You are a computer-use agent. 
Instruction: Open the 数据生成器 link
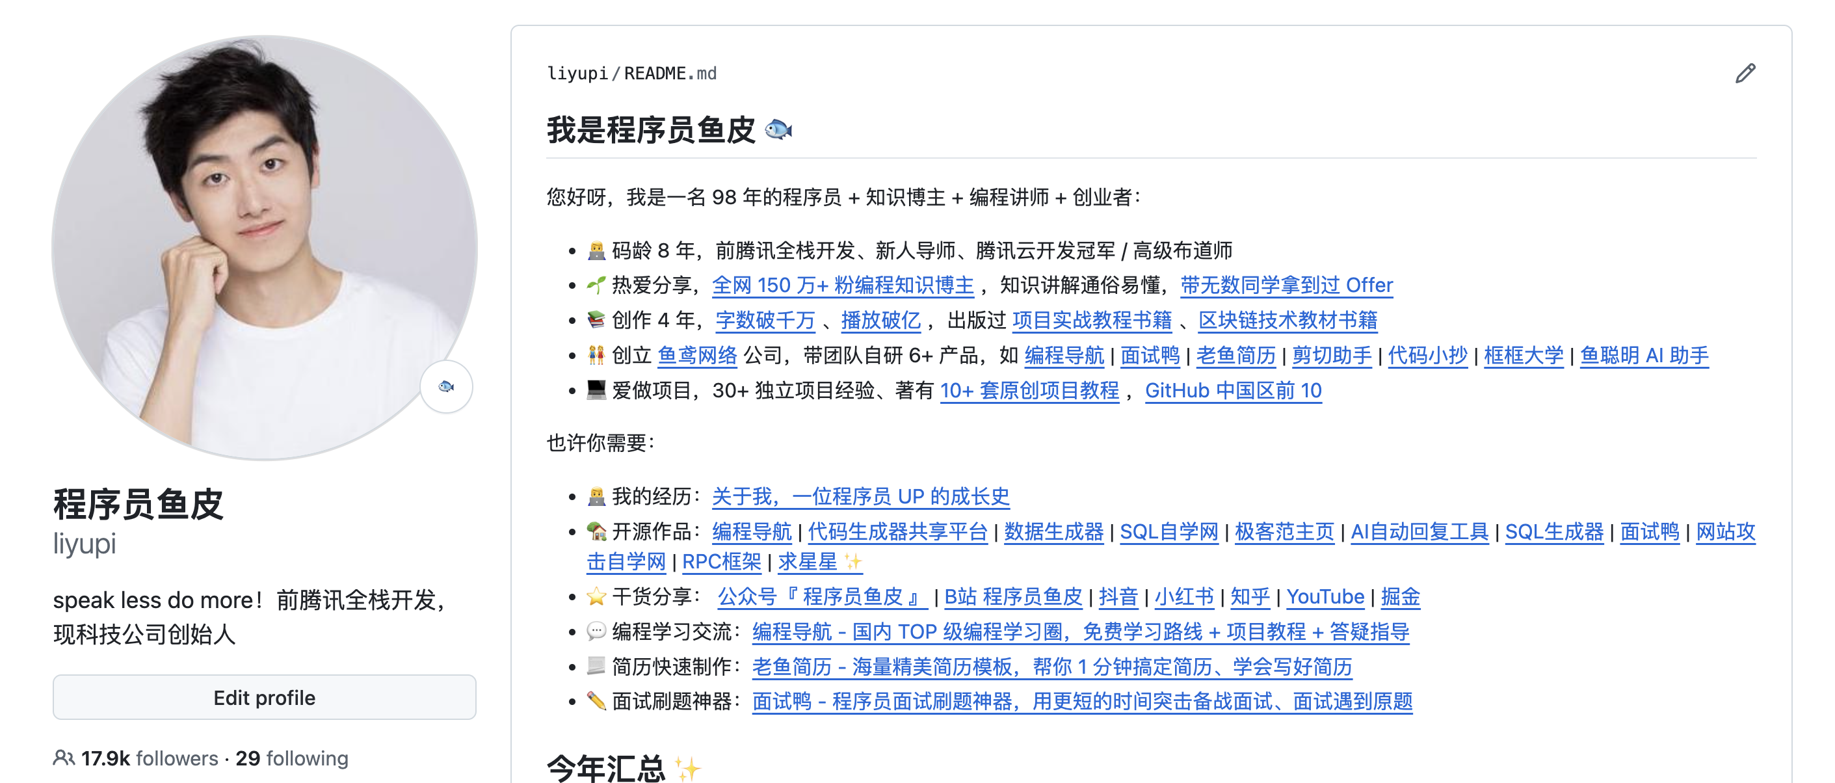click(1053, 531)
